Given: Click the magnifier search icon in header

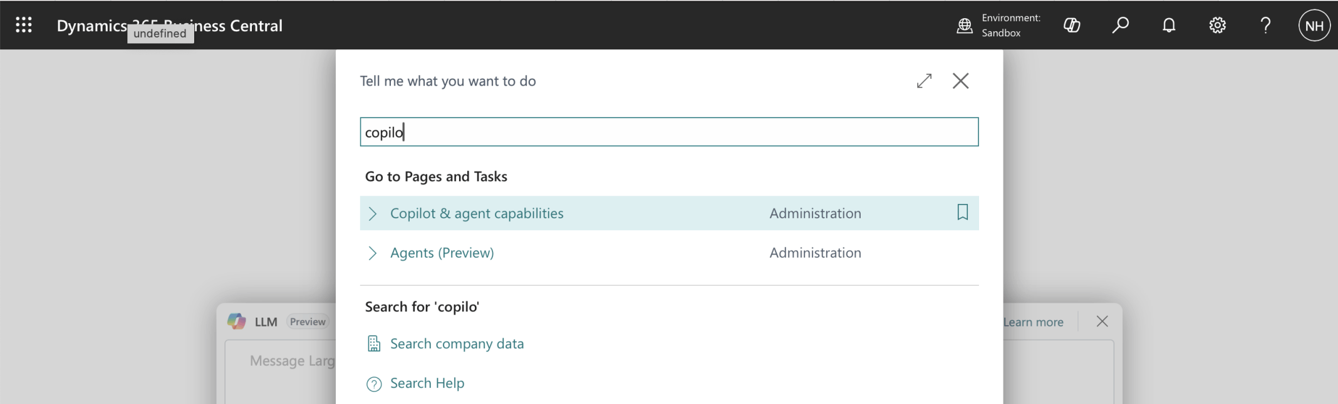Looking at the screenshot, I should pyautogui.click(x=1120, y=26).
